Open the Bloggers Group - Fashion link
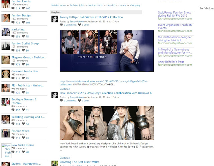 click(28, 57)
